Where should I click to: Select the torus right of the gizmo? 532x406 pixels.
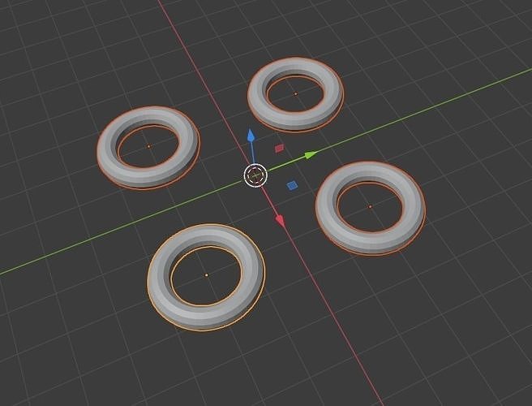pyautogui.click(x=370, y=208)
